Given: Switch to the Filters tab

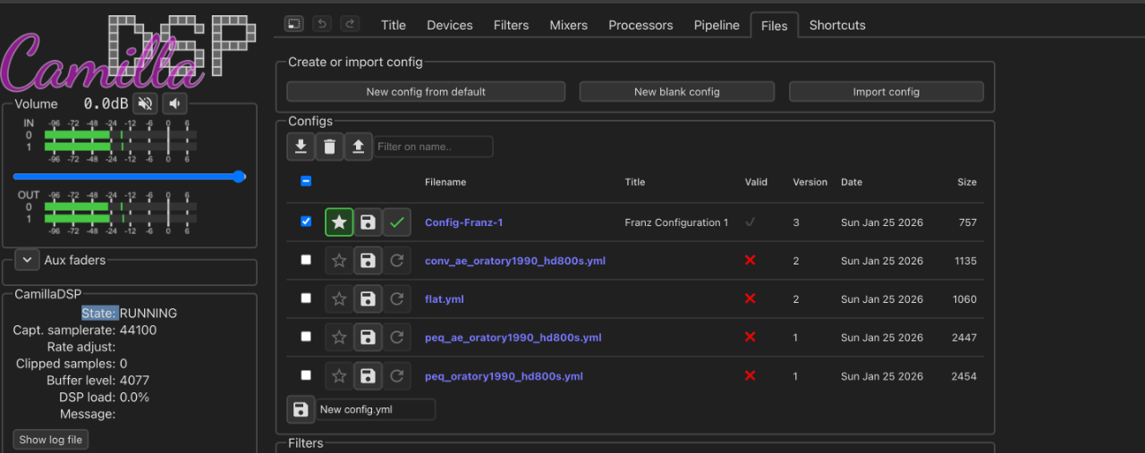Looking at the screenshot, I should click(x=511, y=25).
